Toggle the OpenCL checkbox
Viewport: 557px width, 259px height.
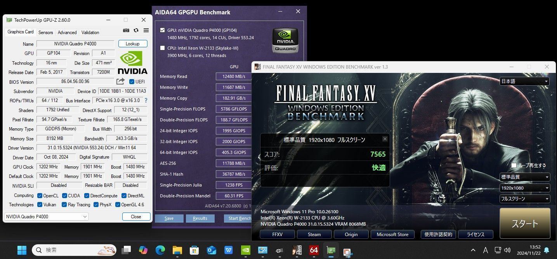[x=40, y=195]
